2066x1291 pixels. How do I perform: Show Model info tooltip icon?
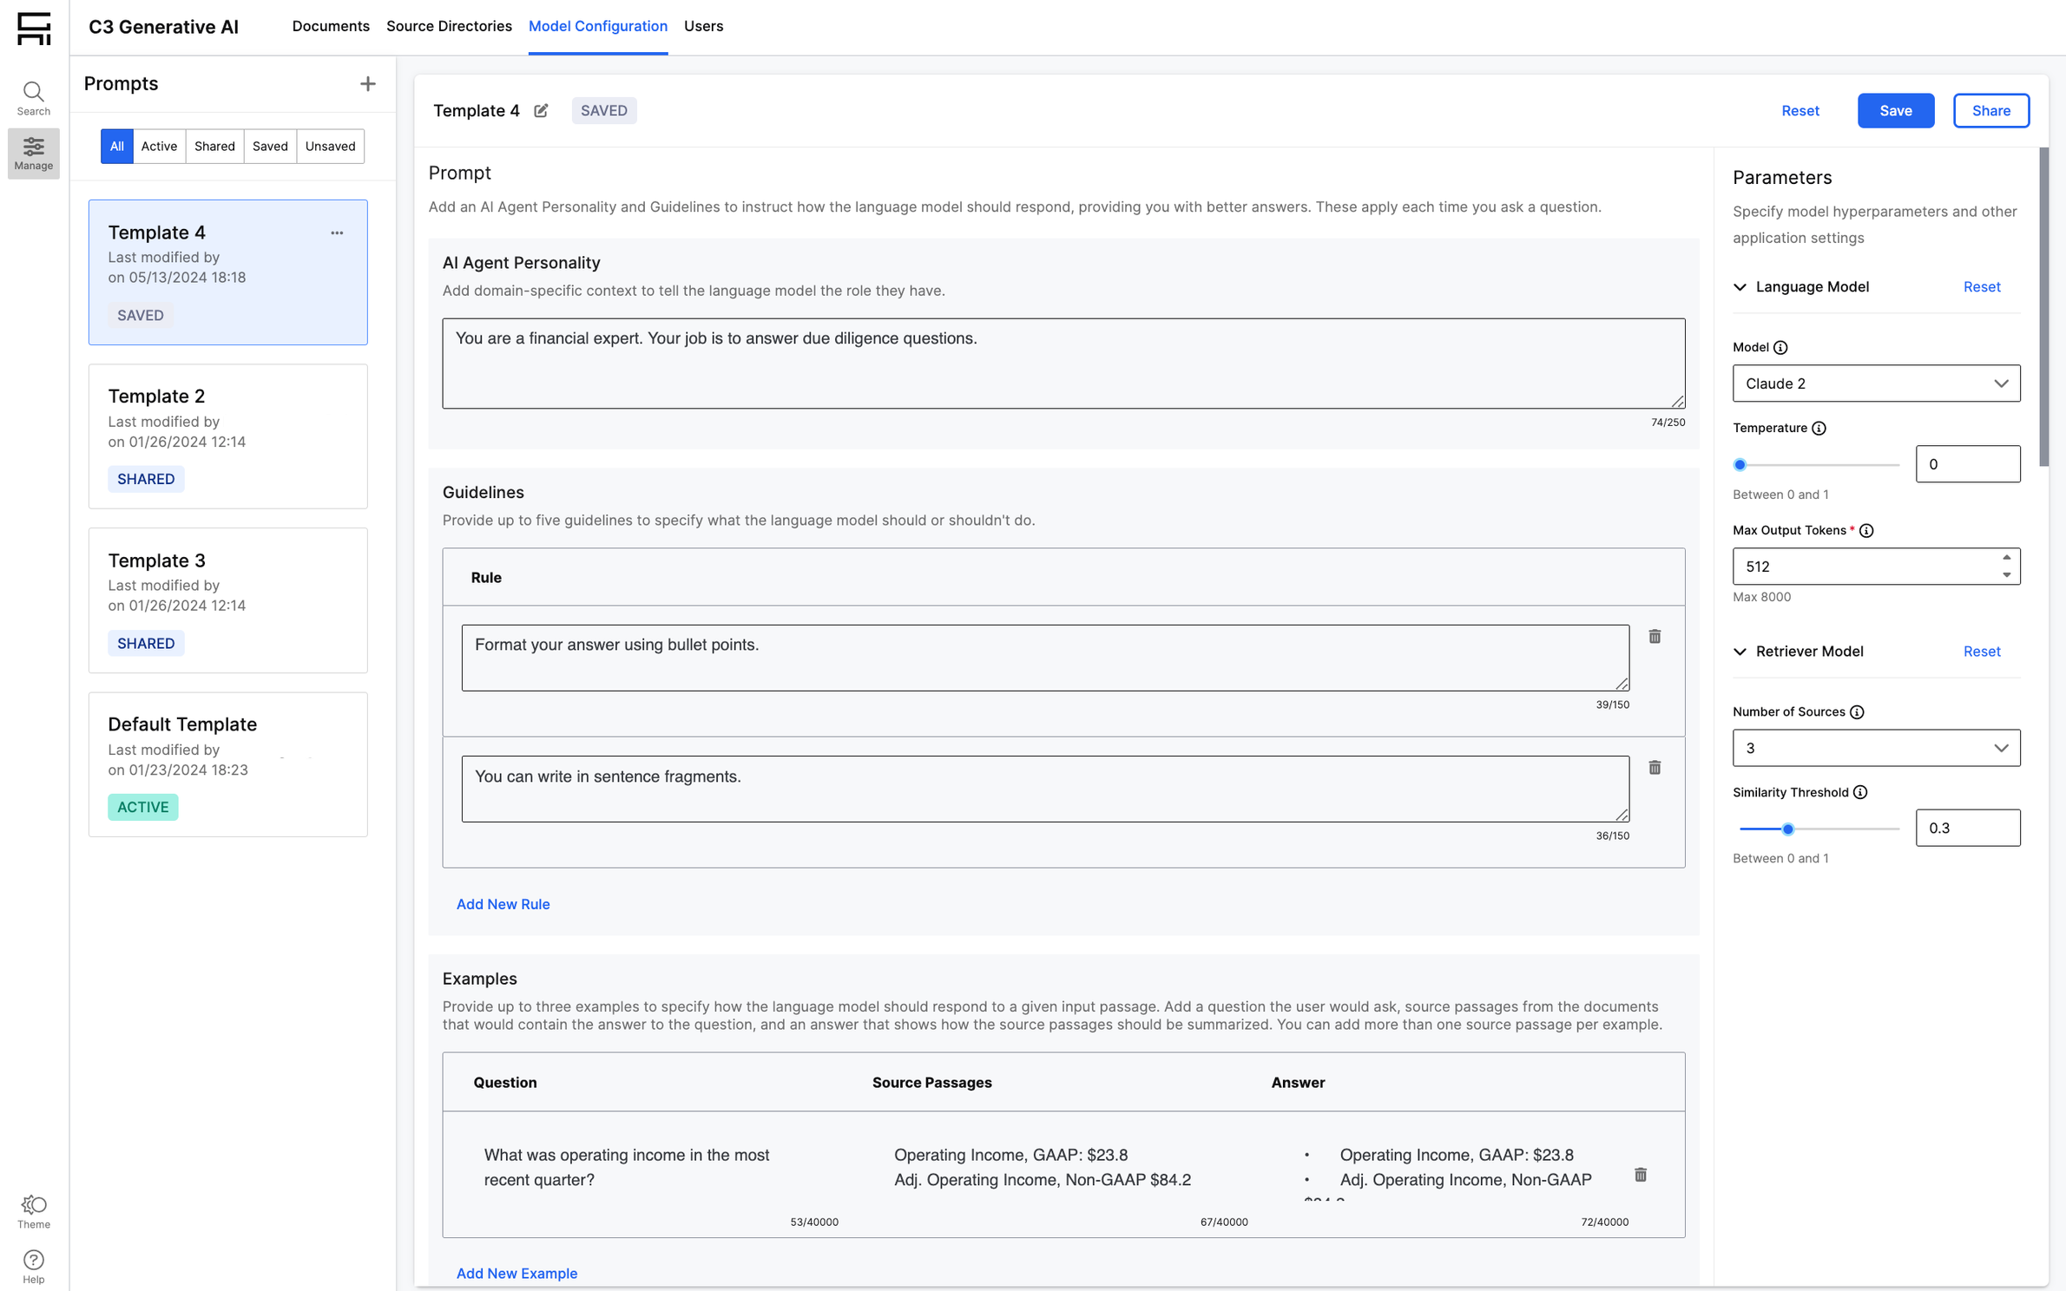[x=1780, y=347]
